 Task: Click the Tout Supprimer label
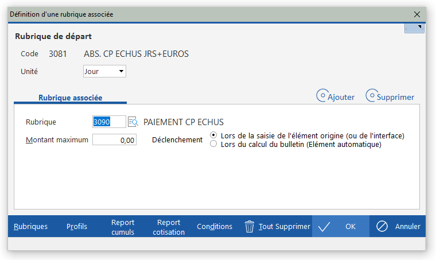tap(284, 226)
